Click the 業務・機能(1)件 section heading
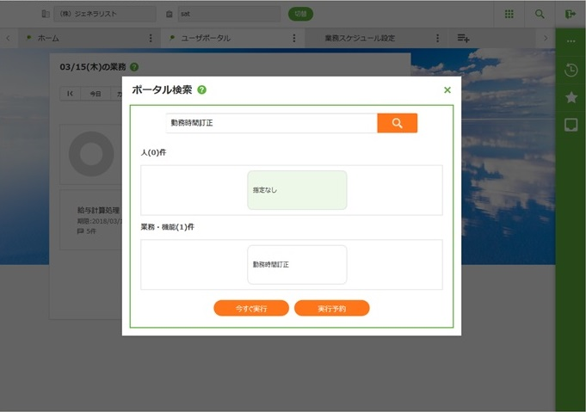 coord(168,227)
